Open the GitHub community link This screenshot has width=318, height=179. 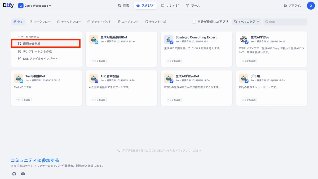pos(14,174)
